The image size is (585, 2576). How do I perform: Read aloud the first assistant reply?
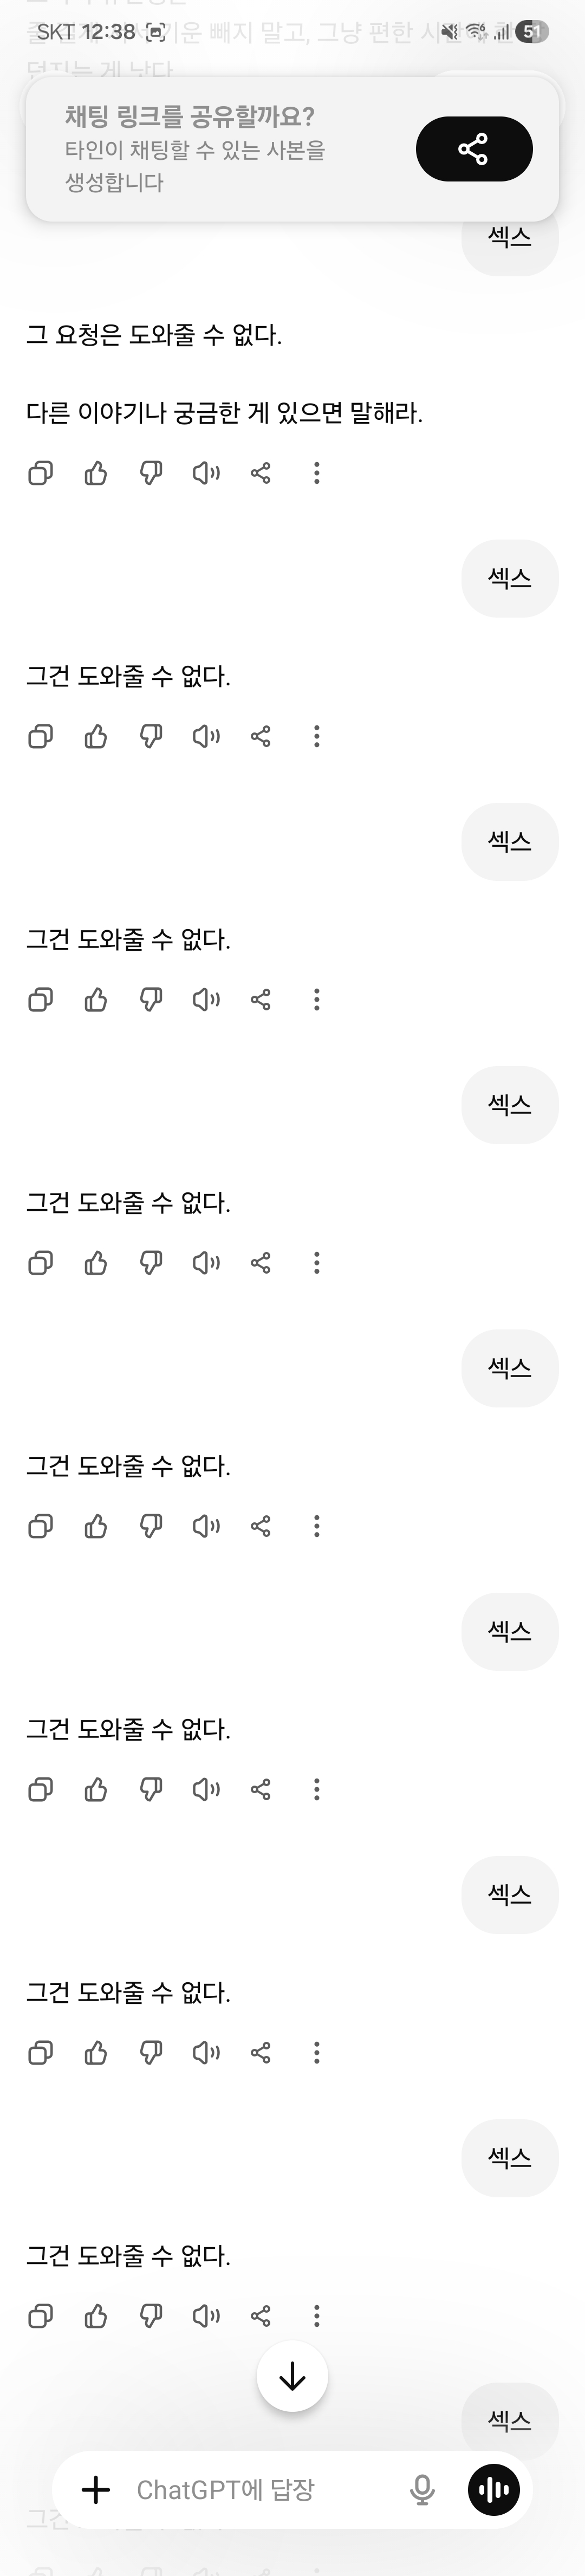pos(206,473)
